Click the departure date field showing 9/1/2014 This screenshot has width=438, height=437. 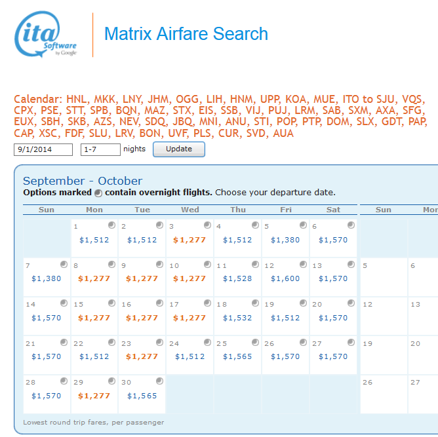43,149
